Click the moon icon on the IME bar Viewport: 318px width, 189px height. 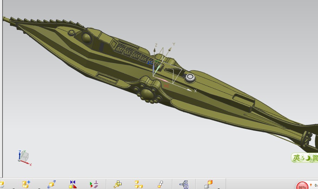(x=308, y=158)
